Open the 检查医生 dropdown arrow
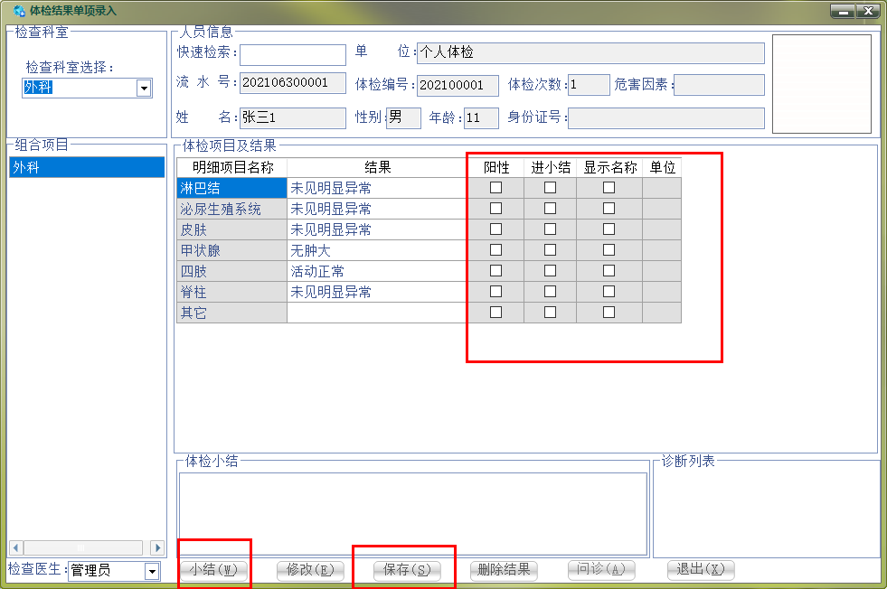 coord(152,572)
